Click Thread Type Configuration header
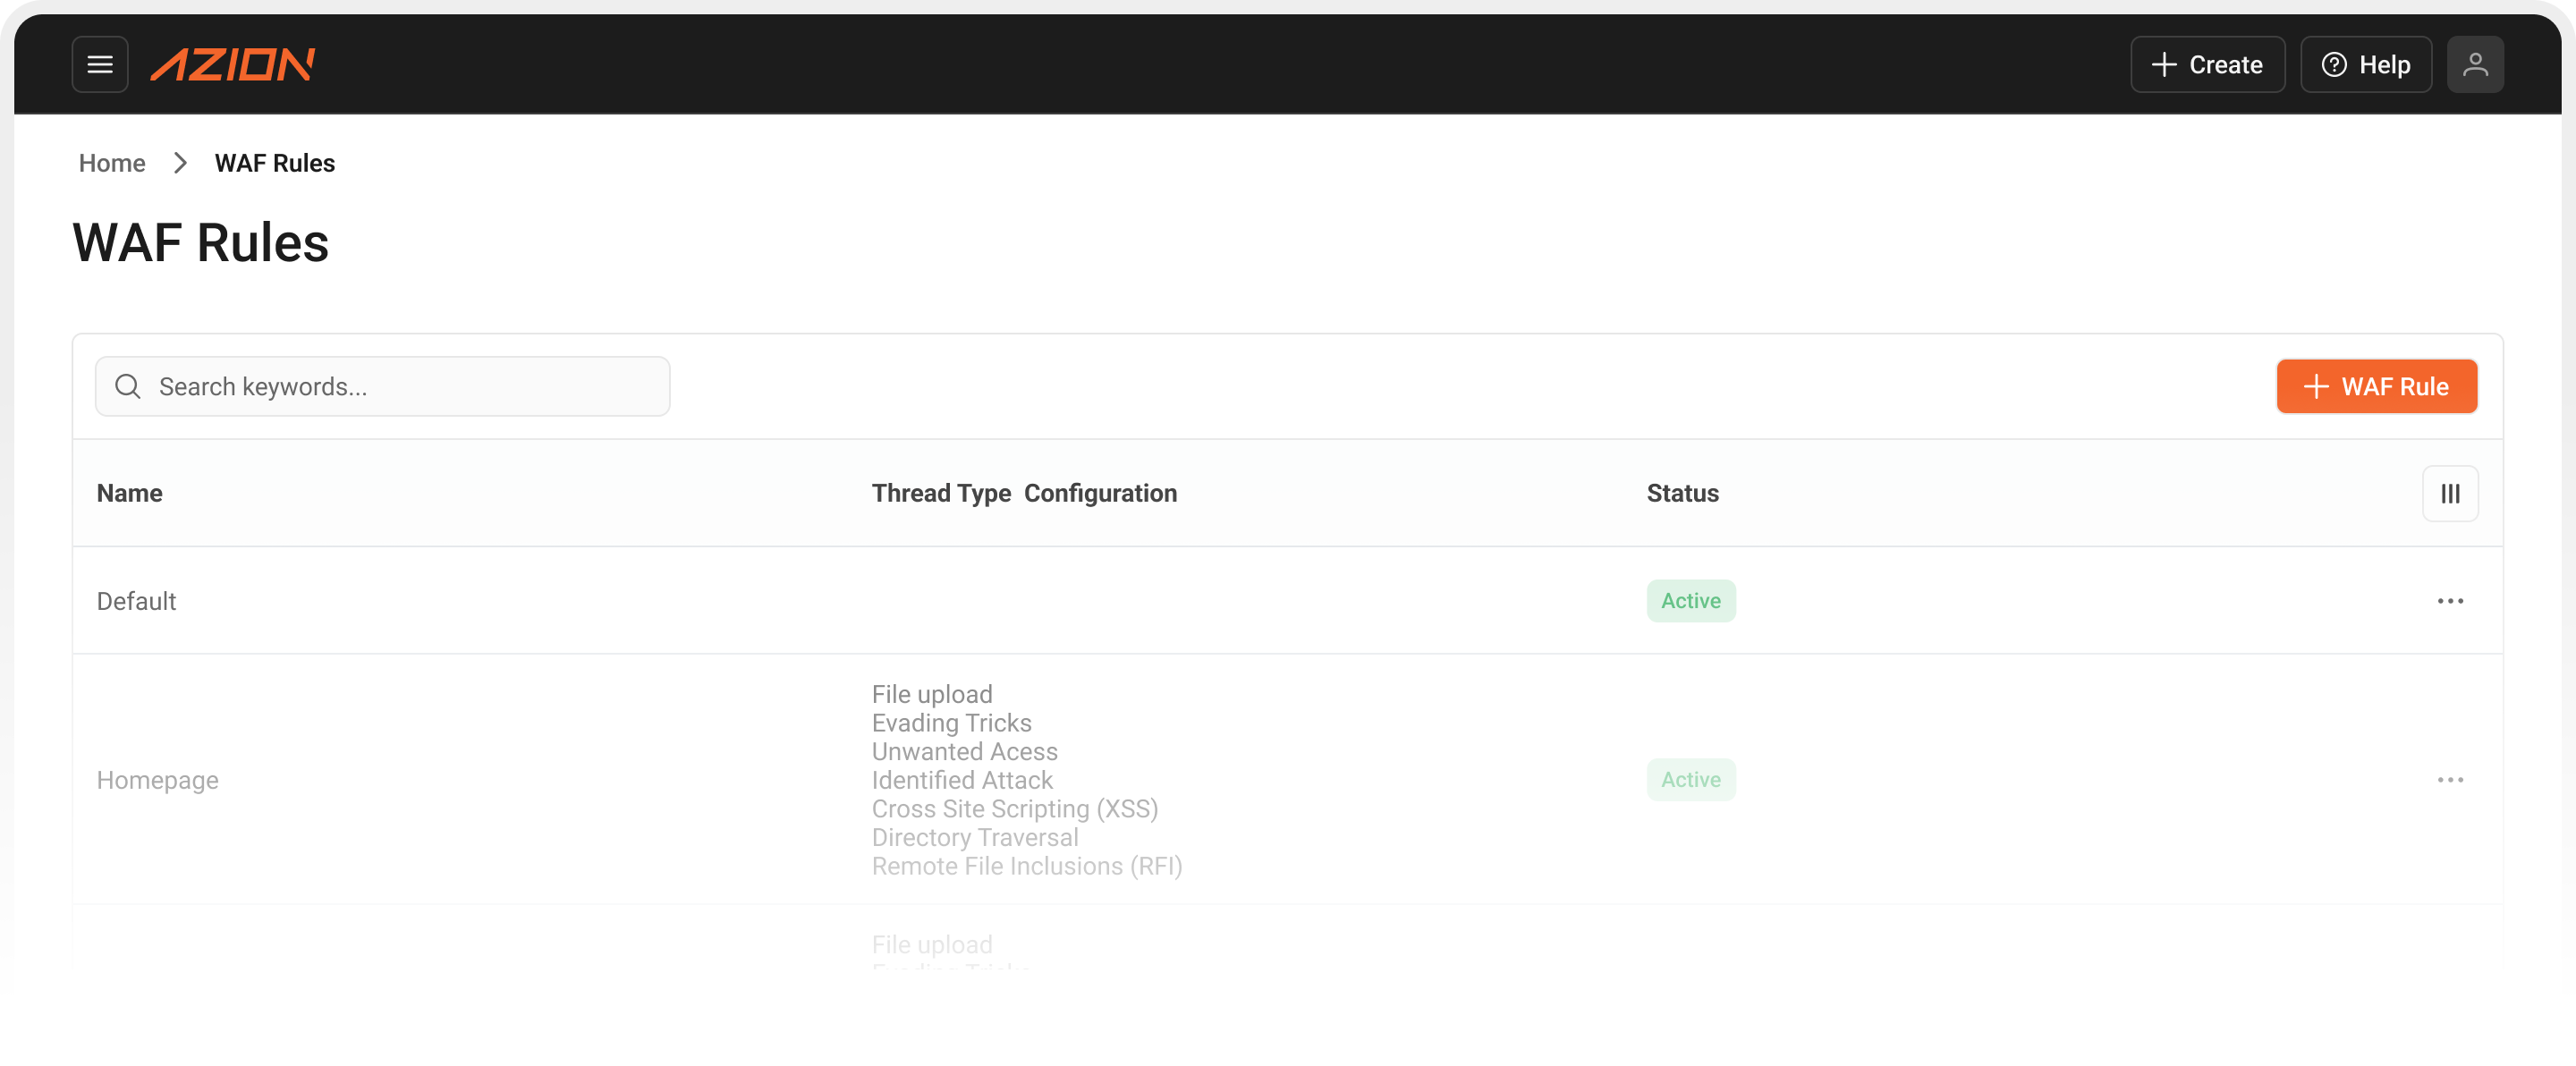 (1024, 493)
